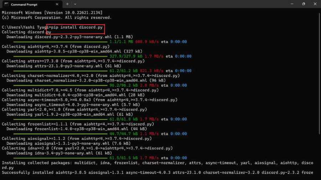Screen dimensions: 321x180
Task: Click the Microsoft Windows version line
Action: (x=52, y=13)
